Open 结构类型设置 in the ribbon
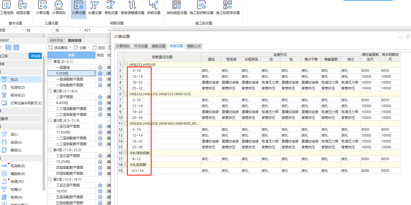 point(177,8)
